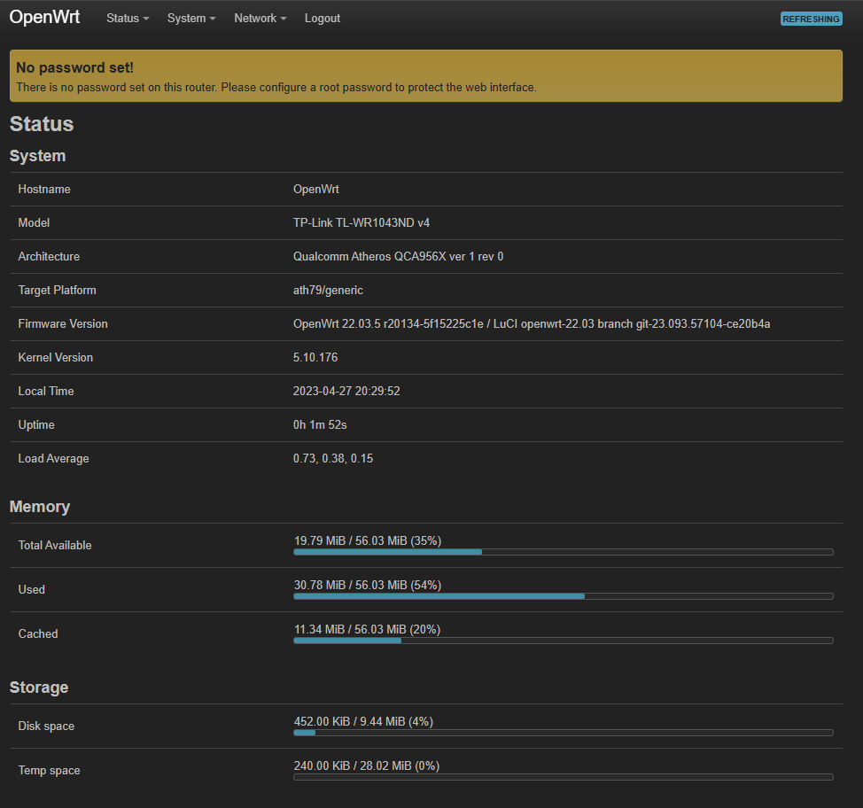The image size is (863, 808).
Task: Click the Target Platform row label
Action: [x=58, y=290]
